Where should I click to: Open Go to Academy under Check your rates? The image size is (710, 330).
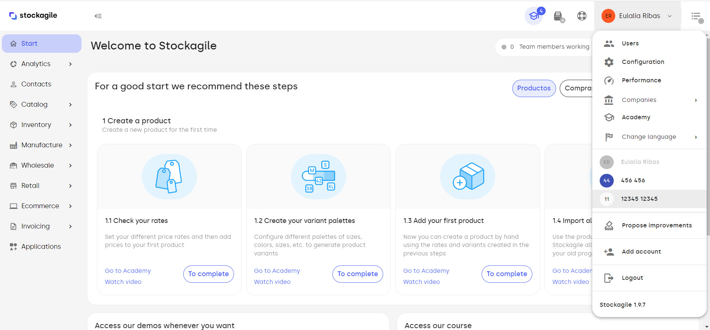click(128, 271)
